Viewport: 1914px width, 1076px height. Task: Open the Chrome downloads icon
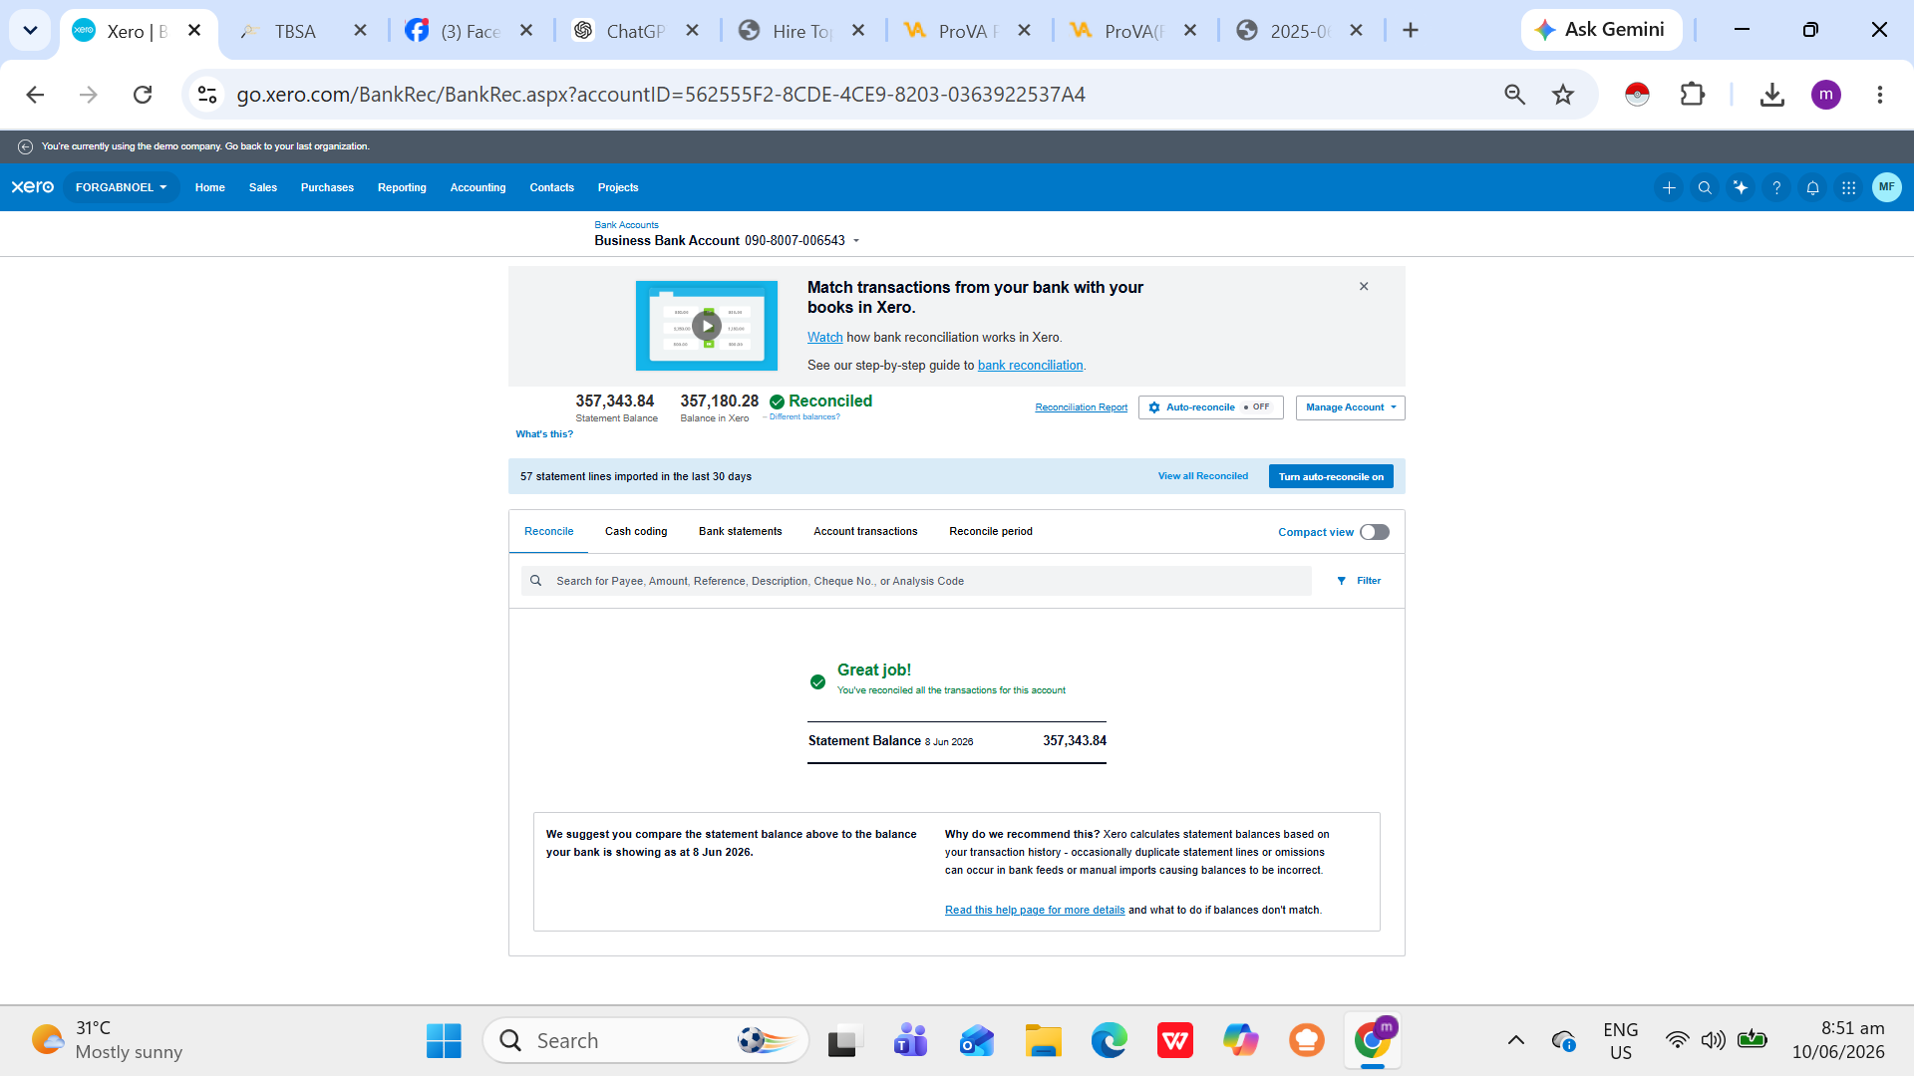pos(1771,95)
